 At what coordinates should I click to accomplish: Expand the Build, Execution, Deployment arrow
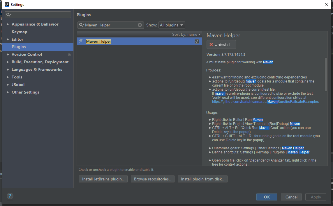pos(8,62)
